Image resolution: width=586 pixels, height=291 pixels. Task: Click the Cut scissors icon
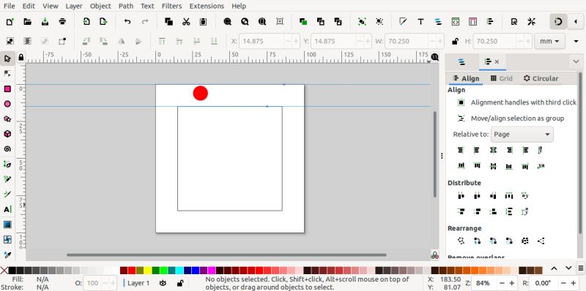click(186, 22)
